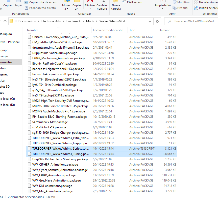Click Mods in the address breadcrumb
Screen dimensions: 218x199
coord(90,21)
